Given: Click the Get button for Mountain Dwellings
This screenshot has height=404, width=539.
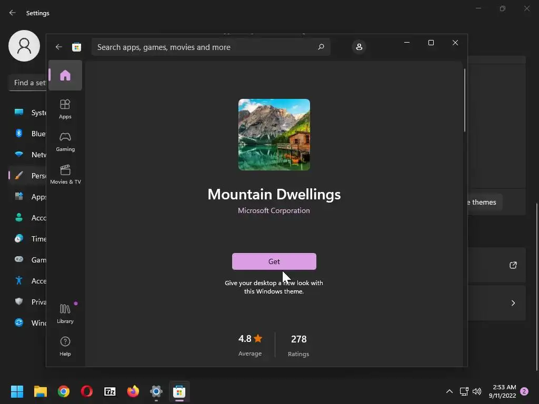Looking at the screenshot, I should click(274, 261).
